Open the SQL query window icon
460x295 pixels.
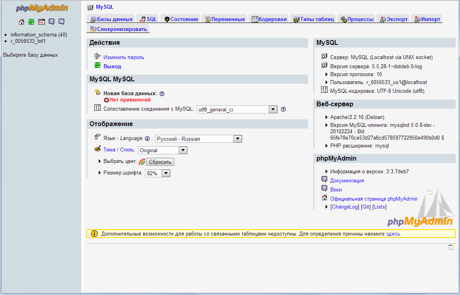coord(41,22)
